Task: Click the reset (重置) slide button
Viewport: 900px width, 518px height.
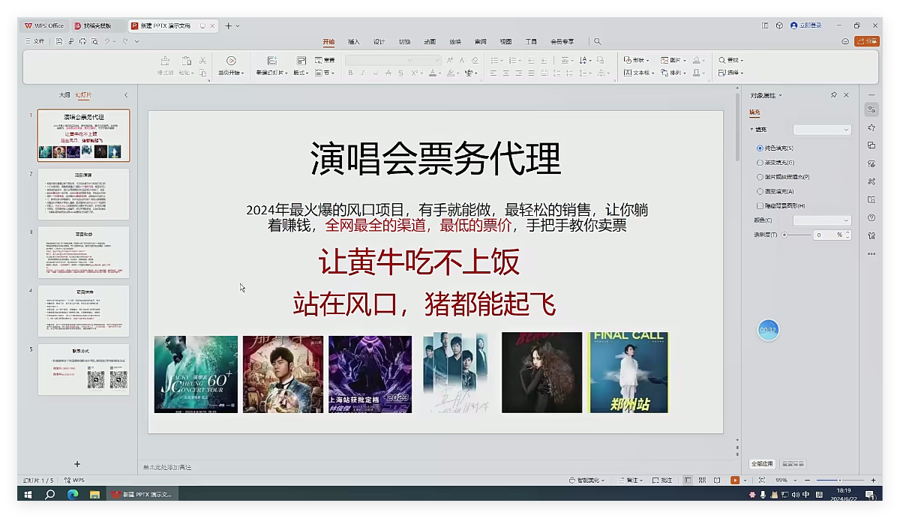Action: [x=325, y=60]
